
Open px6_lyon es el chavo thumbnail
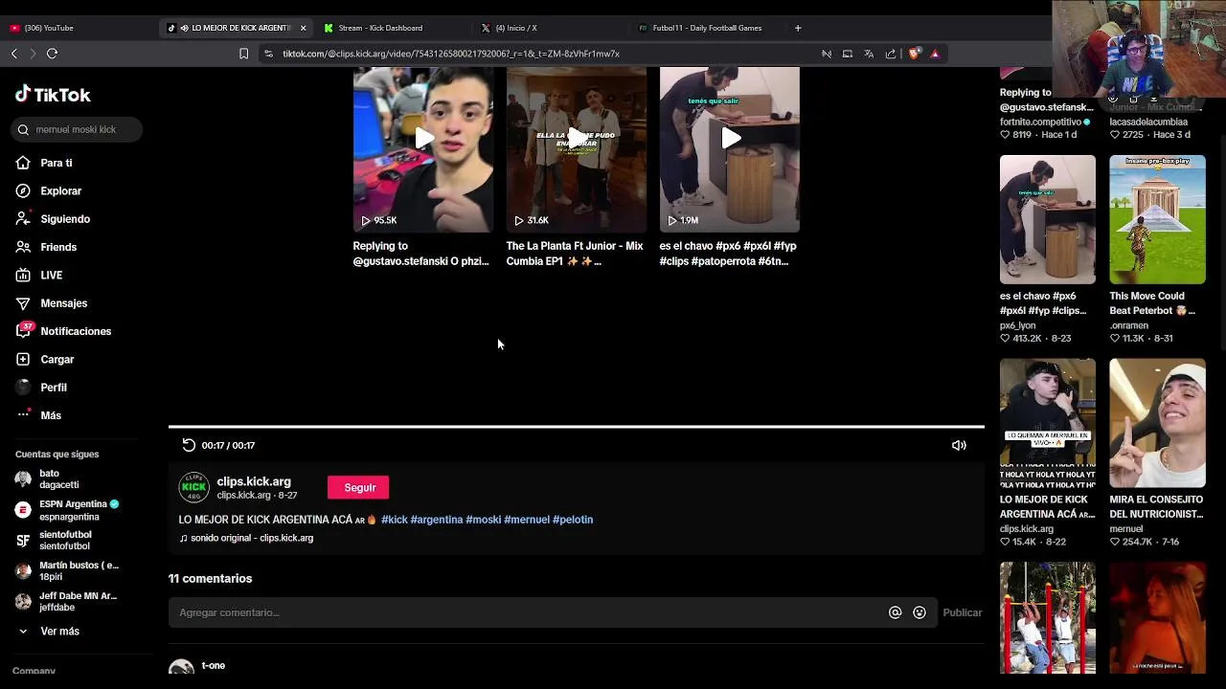[x=1048, y=219]
